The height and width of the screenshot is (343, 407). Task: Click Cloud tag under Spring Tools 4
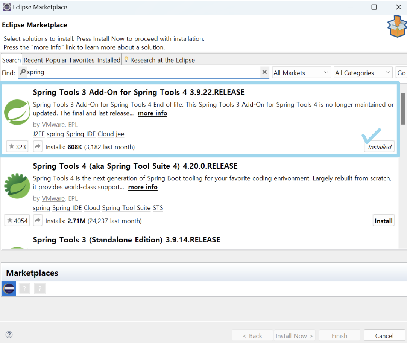(x=92, y=207)
